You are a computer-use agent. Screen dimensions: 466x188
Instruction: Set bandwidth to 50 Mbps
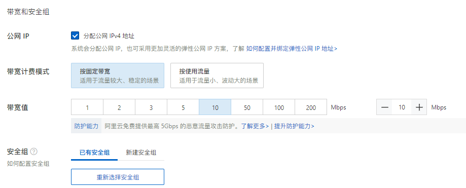(x=247, y=107)
